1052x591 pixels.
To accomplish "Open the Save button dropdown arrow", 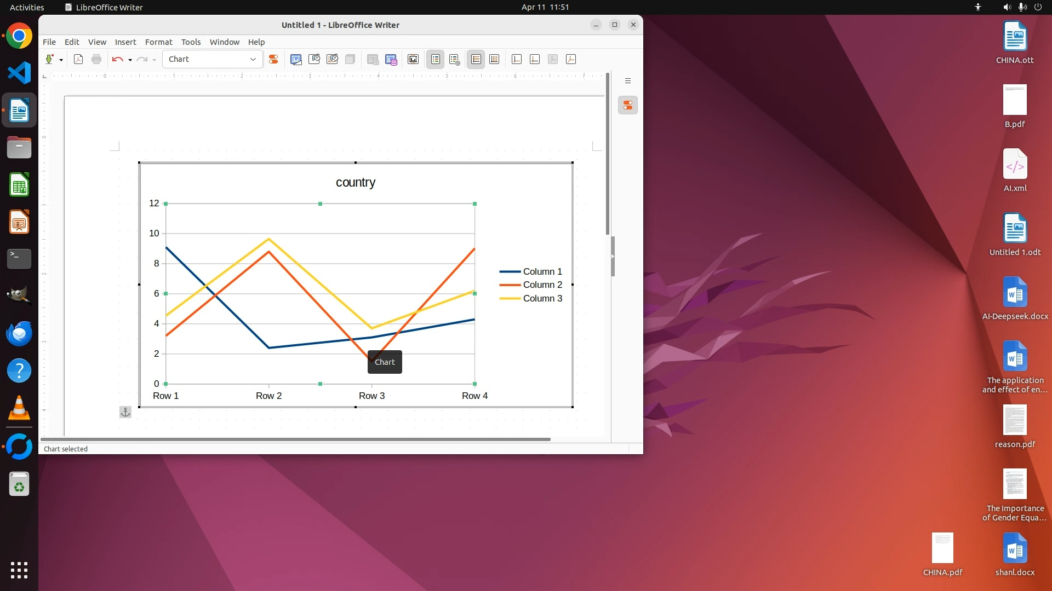I will pos(61,60).
